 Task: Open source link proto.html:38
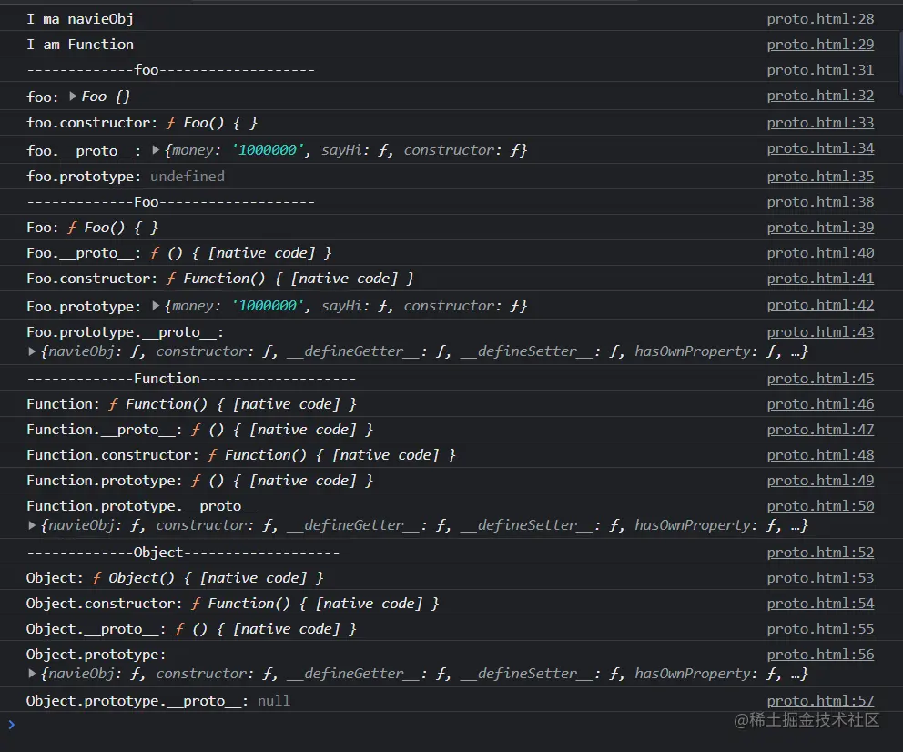pyautogui.click(x=820, y=202)
